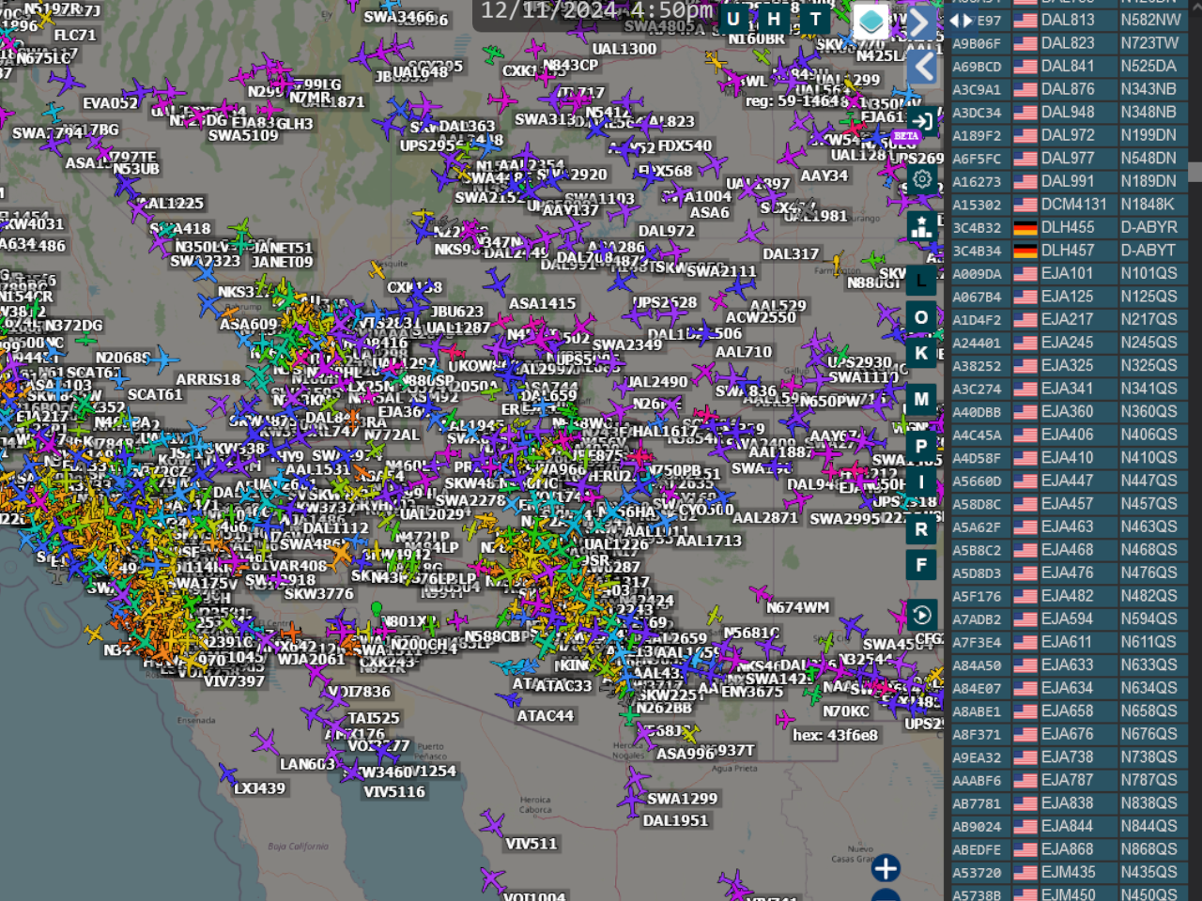Select EJA325 in the aircraft list
This screenshot has height=901, width=1202.
(1068, 365)
